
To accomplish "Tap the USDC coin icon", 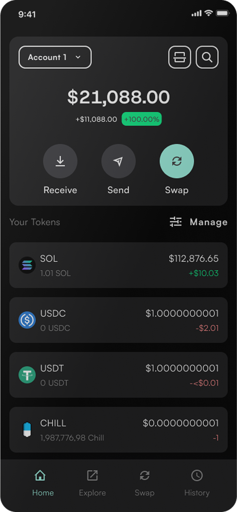I will click(27, 320).
